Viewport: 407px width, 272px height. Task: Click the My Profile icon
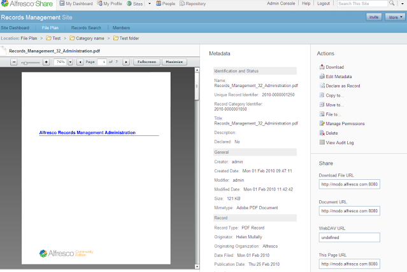tap(99, 3)
